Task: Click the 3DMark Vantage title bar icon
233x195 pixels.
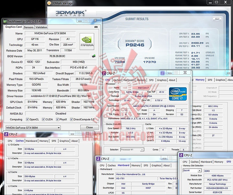Action: pyautogui.click(x=49, y=3)
